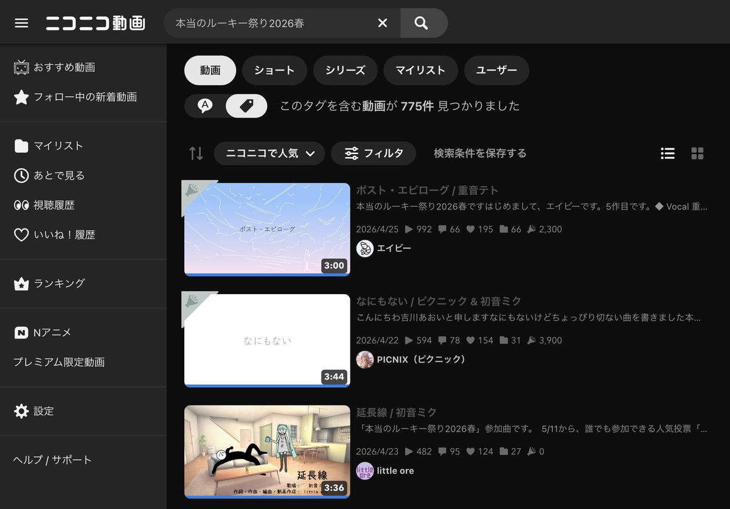Click the 195 likes count

click(x=479, y=230)
